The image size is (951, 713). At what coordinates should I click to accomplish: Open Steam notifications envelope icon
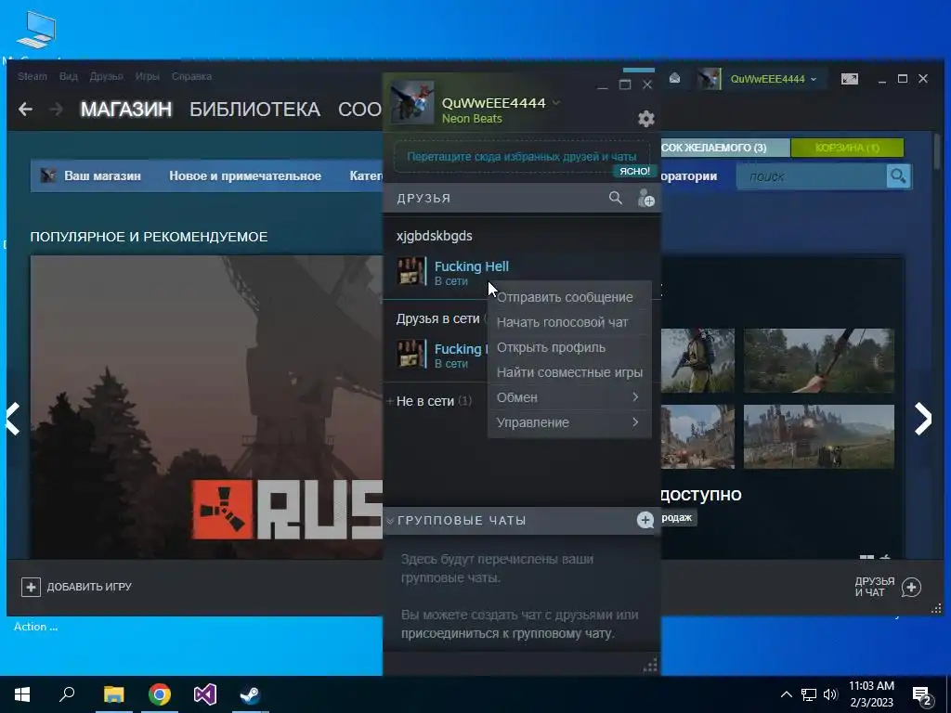click(674, 78)
